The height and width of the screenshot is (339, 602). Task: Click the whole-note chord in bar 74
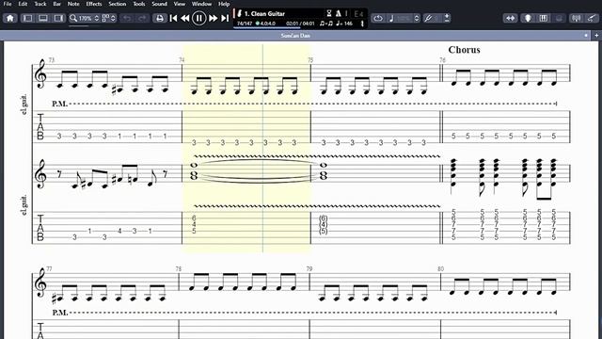[x=194, y=171]
